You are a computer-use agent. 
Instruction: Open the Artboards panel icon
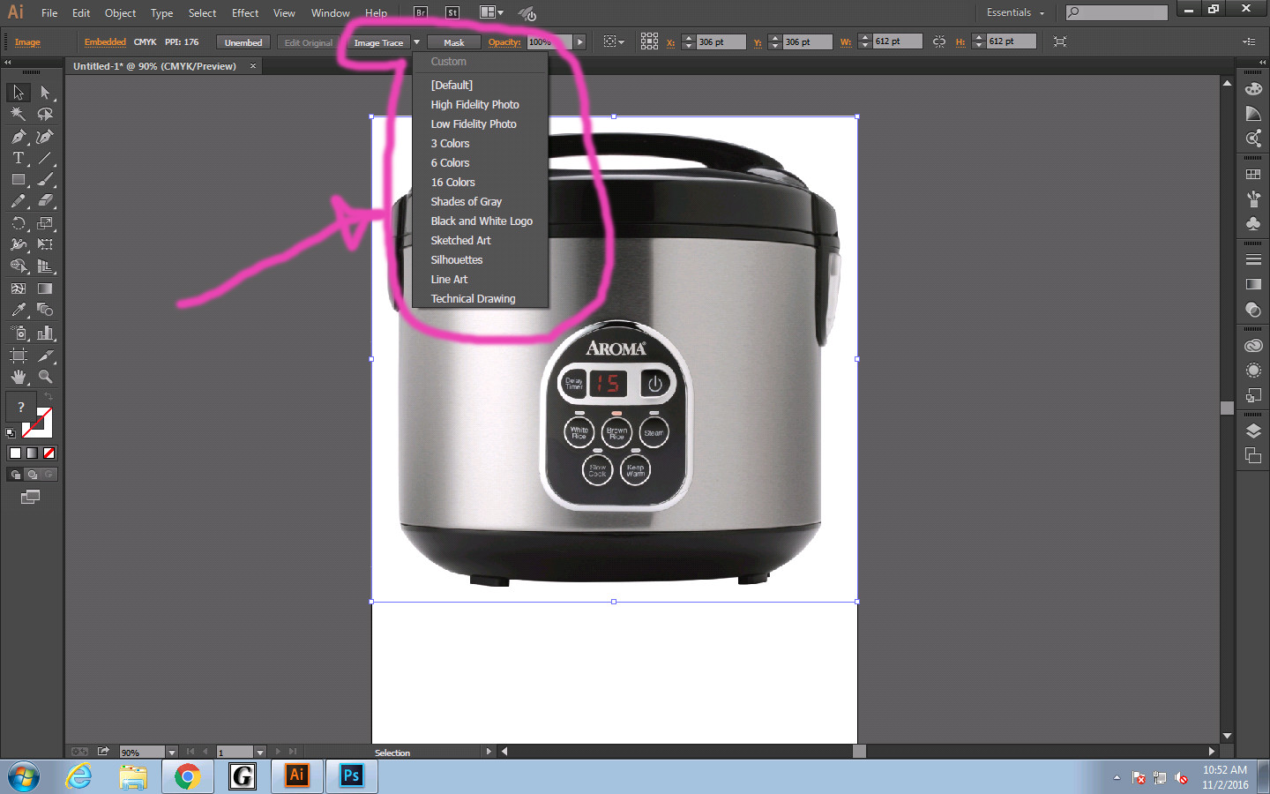click(x=1253, y=456)
